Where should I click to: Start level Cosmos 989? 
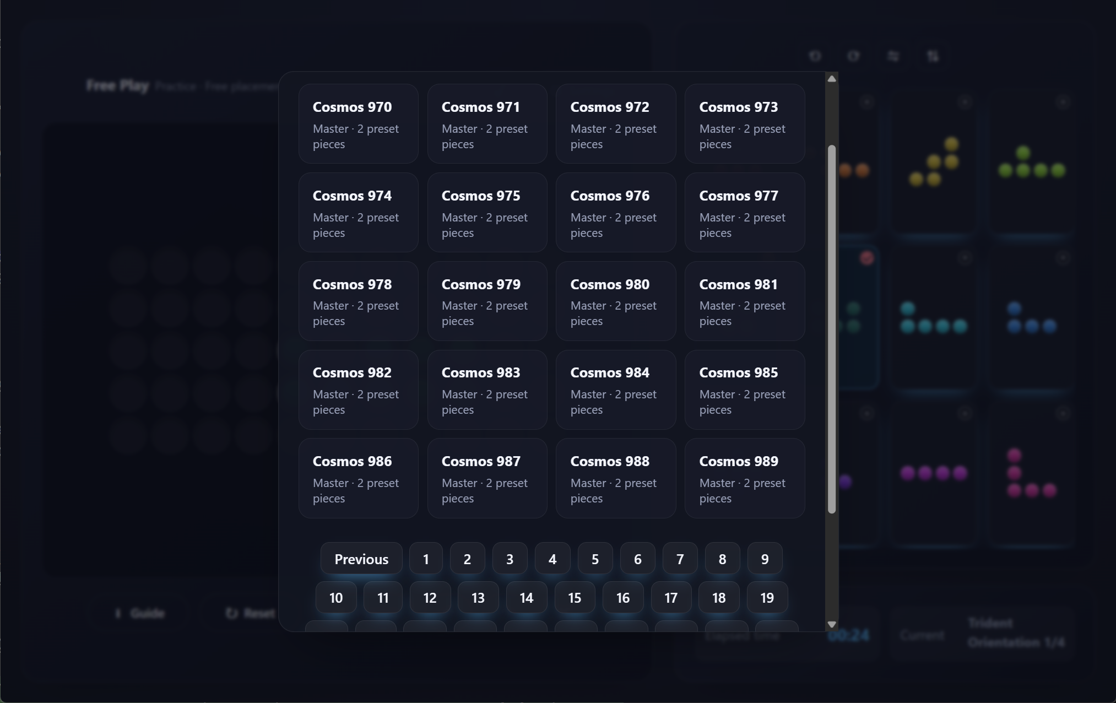tap(744, 478)
